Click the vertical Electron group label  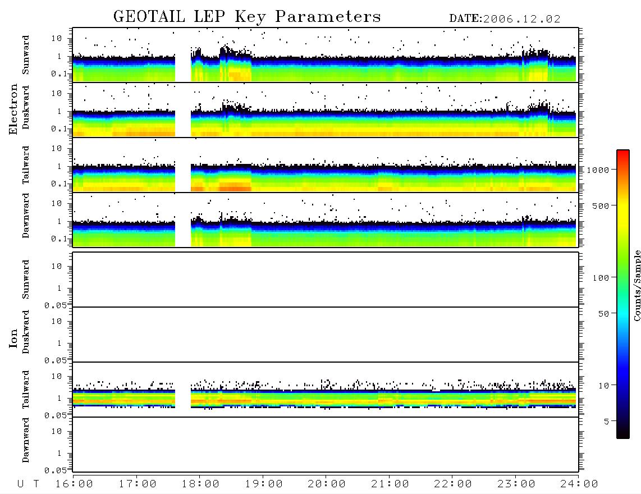pos(13,109)
